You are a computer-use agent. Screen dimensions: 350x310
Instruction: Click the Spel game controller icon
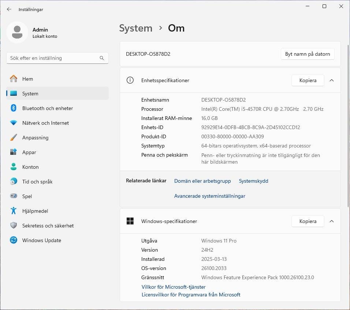click(x=14, y=196)
